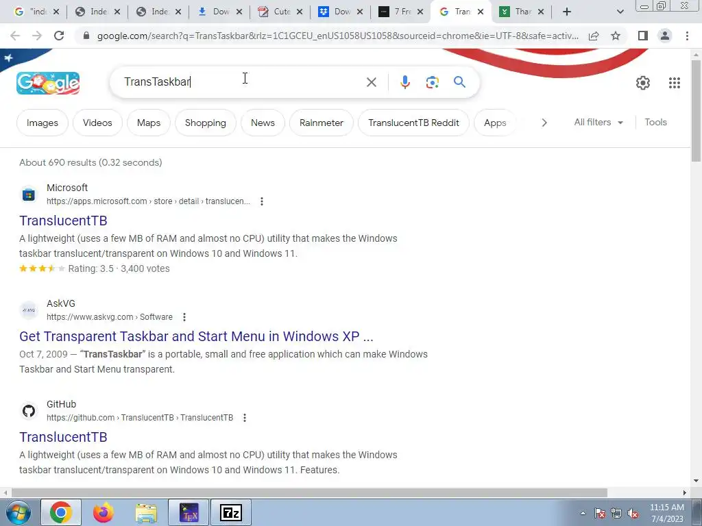Click the network tray icon
Screen dimensions: 702x526
(616, 514)
